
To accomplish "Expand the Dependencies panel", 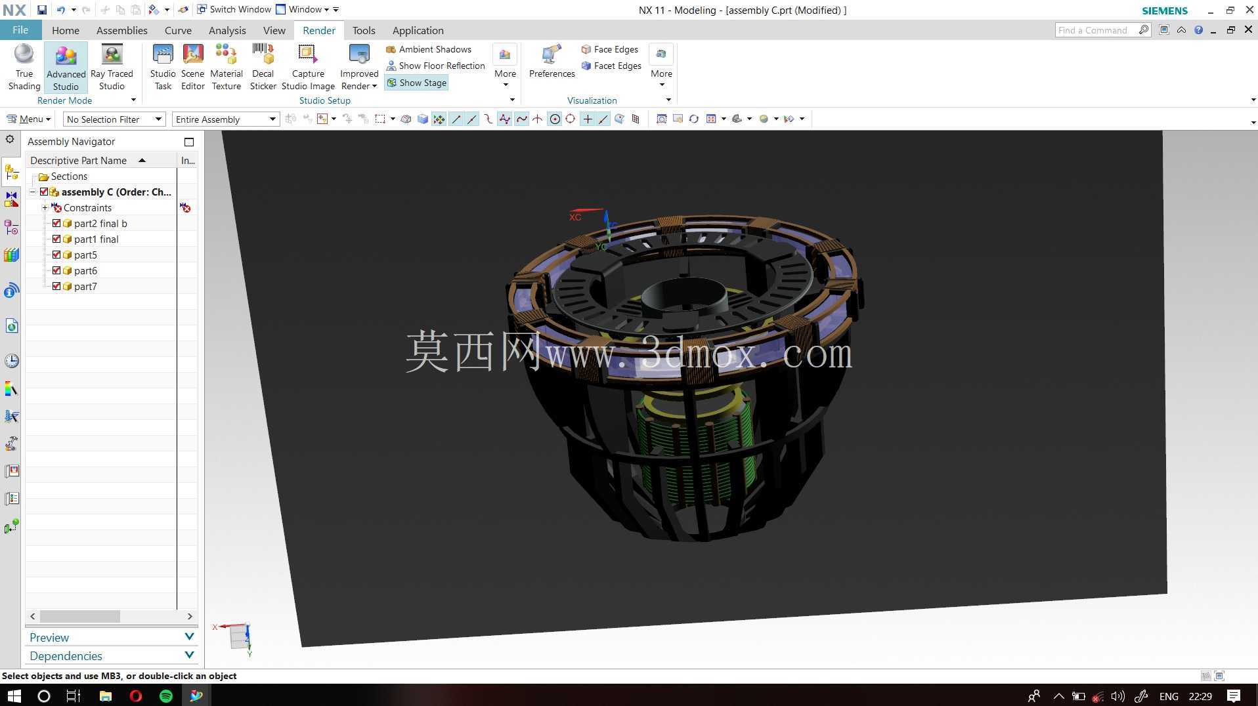I will tap(112, 655).
